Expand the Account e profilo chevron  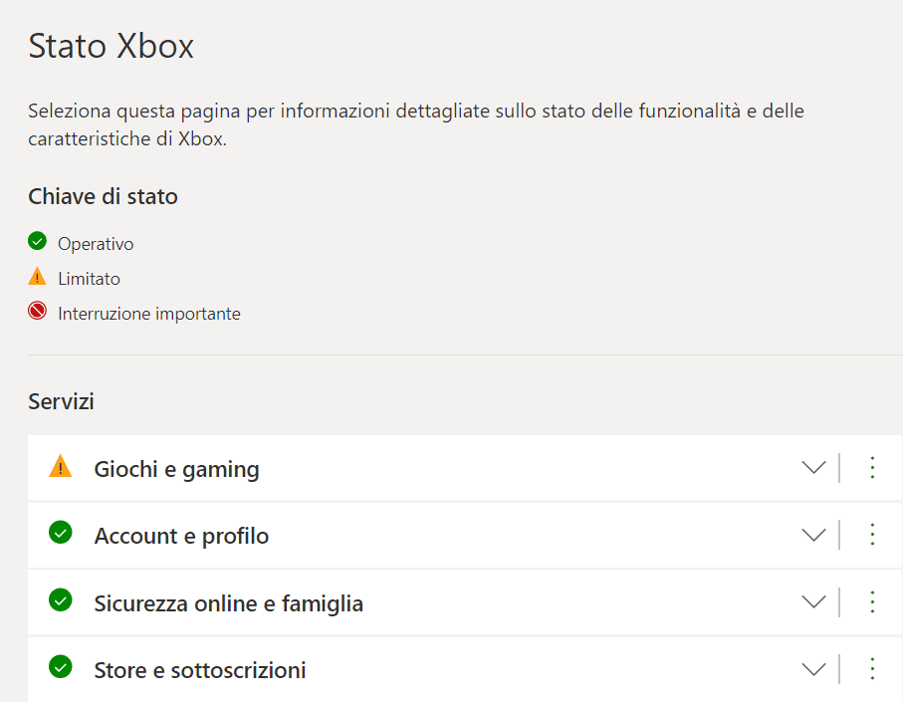point(813,535)
